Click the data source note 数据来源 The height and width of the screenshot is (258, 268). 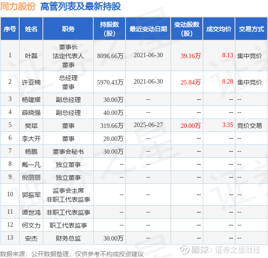(72, 254)
